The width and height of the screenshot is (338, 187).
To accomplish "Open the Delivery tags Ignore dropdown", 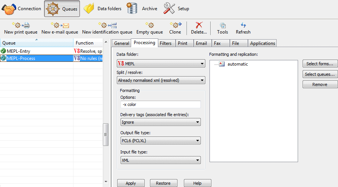I will (161, 122).
